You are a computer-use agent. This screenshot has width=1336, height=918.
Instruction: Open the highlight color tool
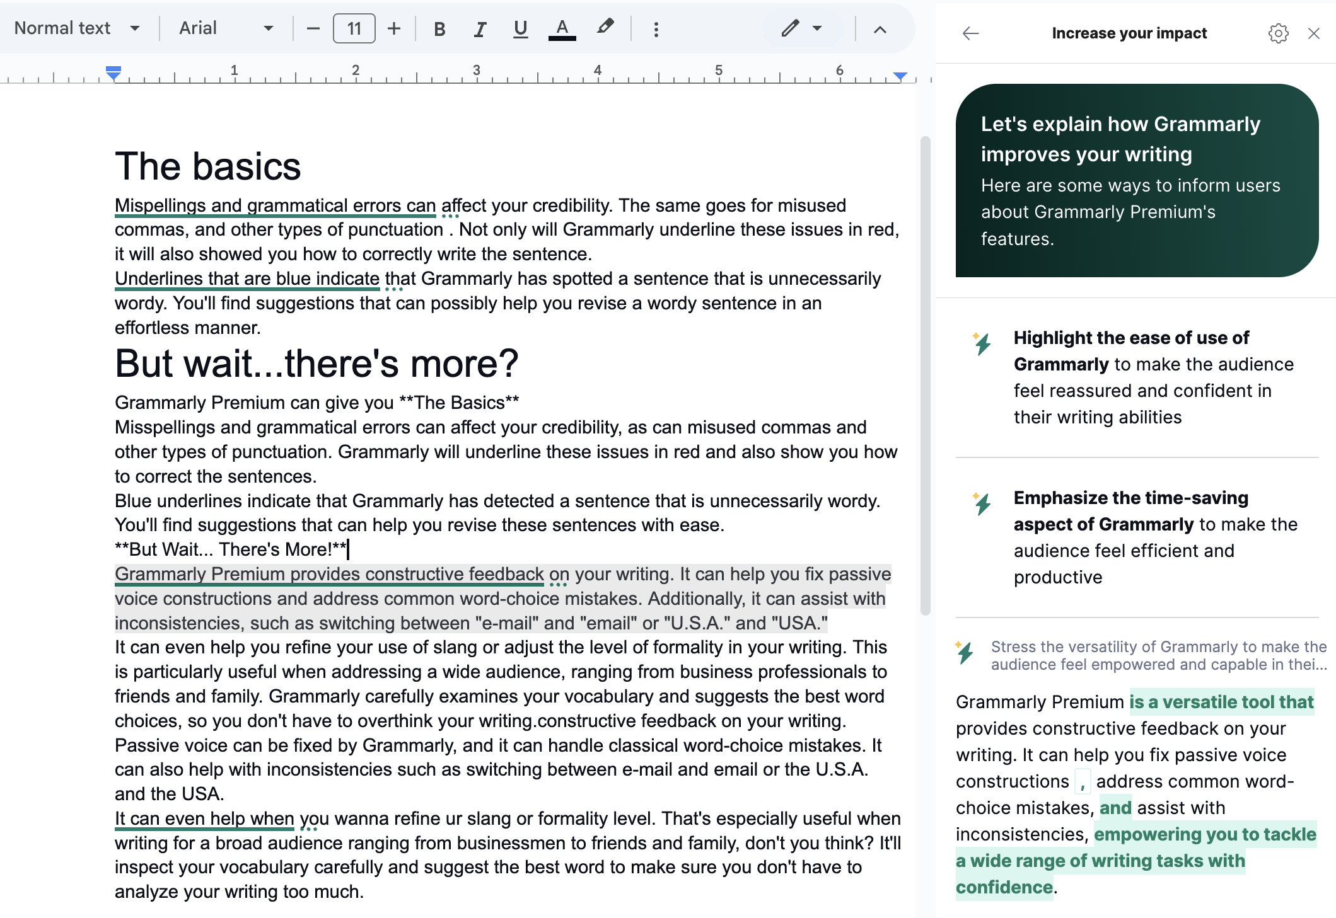(x=605, y=28)
